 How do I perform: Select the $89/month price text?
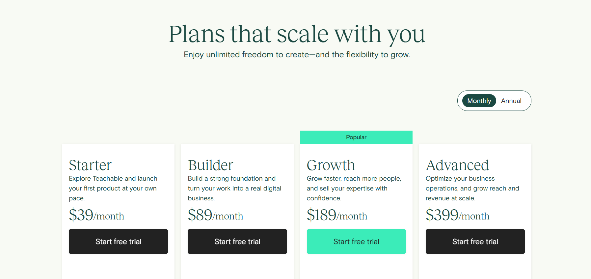pos(215,215)
